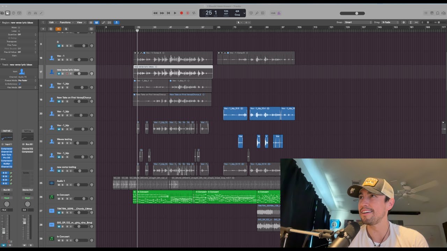Viewport: 447px width, 251px height.
Task: Open the Freeze Mode pop-up showing Pre Fader
Action: (27, 81)
